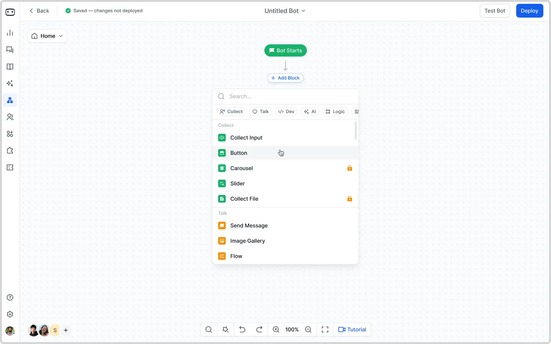Filter blocks by the Collect category chip
551x344 pixels.
click(231, 112)
